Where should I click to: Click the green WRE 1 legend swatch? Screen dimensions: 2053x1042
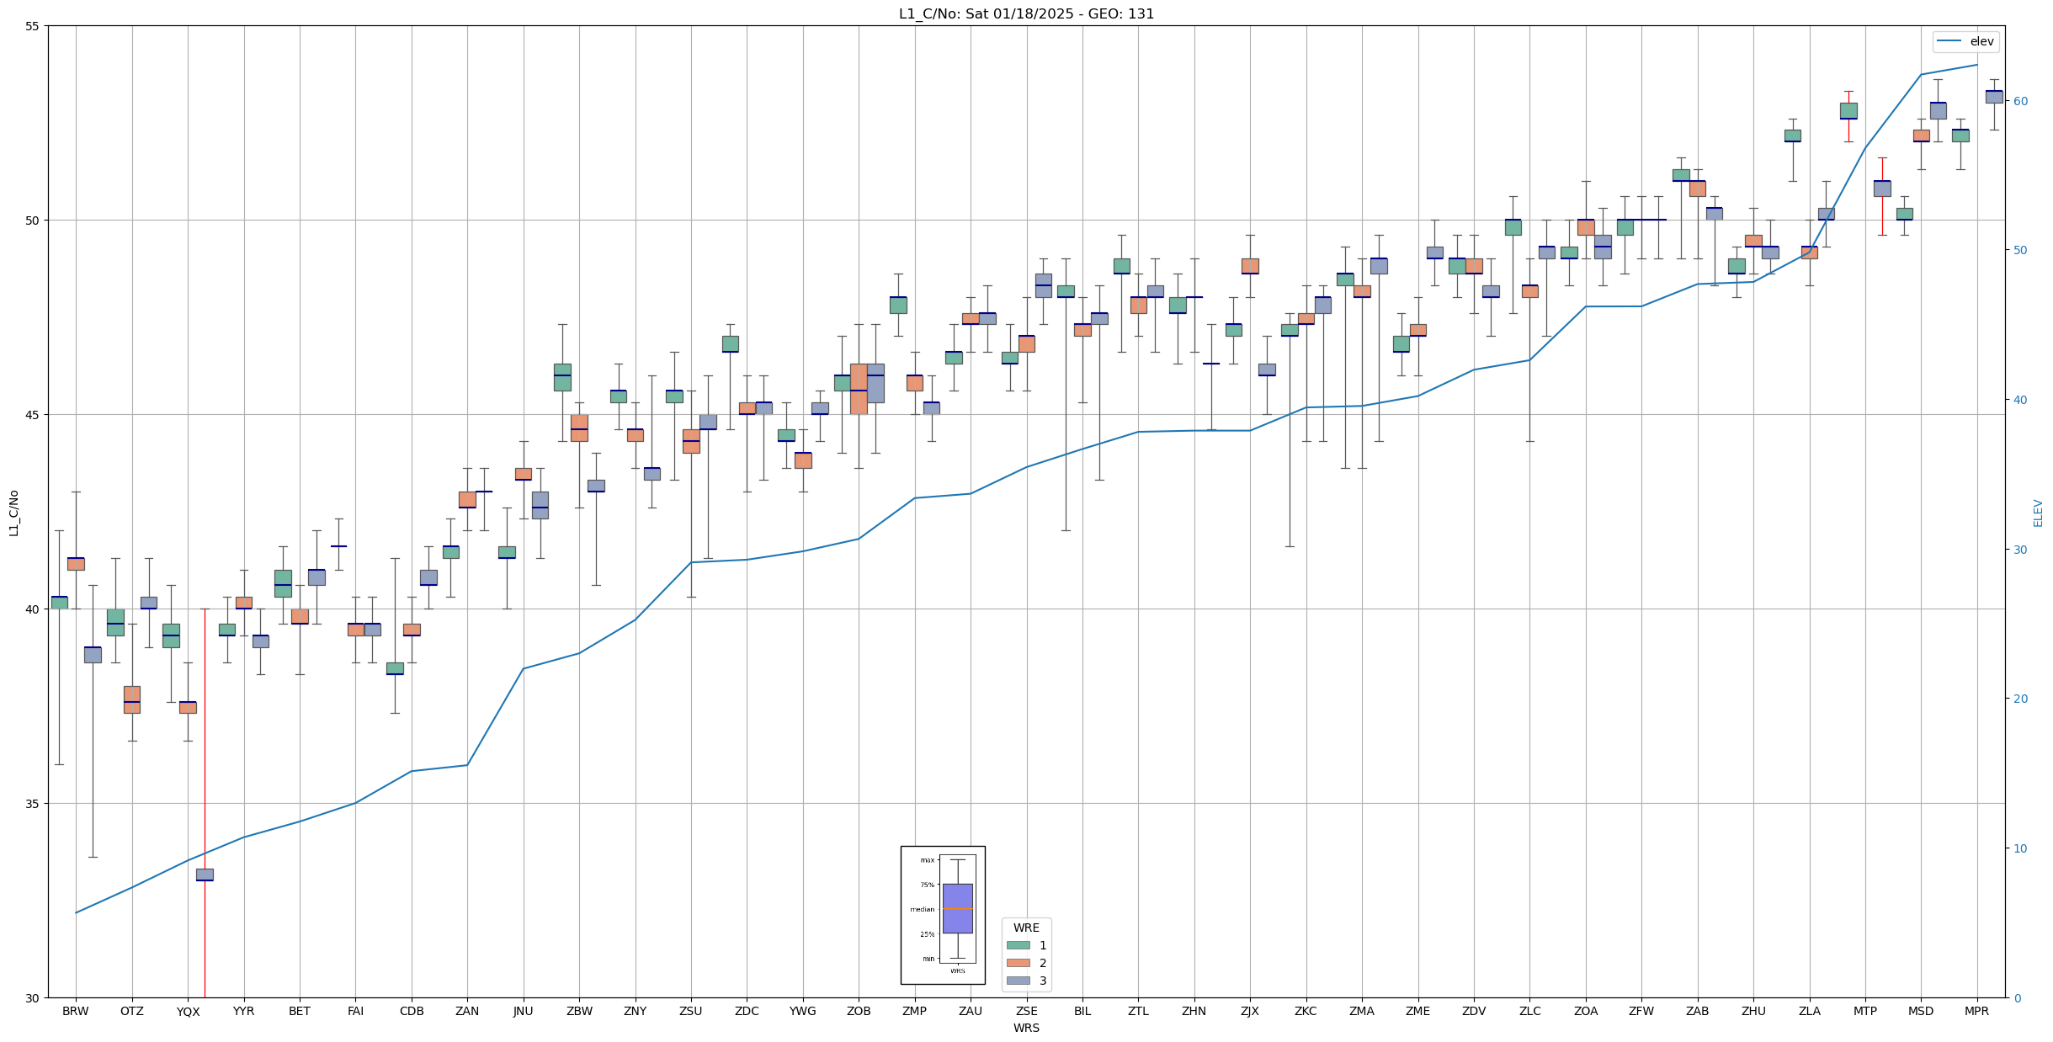pyautogui.click(x=1018, y=945)
